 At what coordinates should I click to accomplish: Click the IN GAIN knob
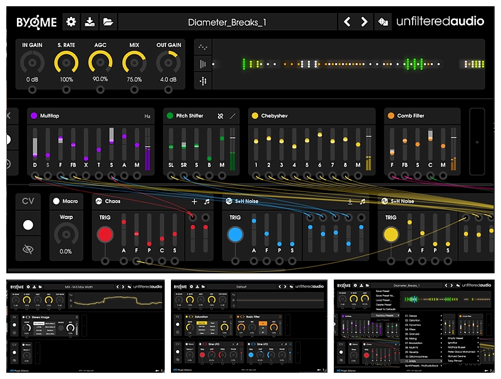(33, 63)
